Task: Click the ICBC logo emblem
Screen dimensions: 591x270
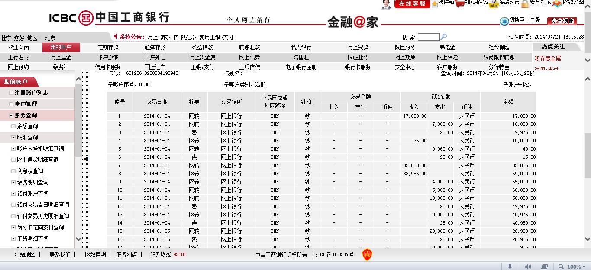Action: [x=86, y=18]
